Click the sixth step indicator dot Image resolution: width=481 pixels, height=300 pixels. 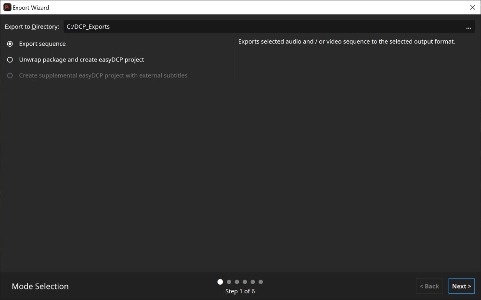(x=261, y=282)
